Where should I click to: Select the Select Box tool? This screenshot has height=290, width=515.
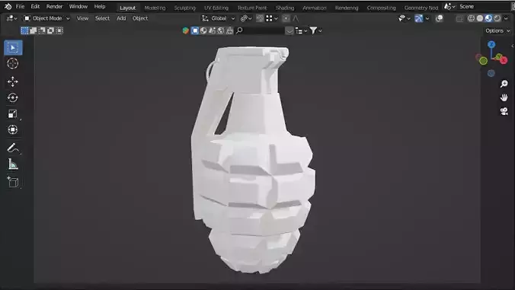(13, 48)
